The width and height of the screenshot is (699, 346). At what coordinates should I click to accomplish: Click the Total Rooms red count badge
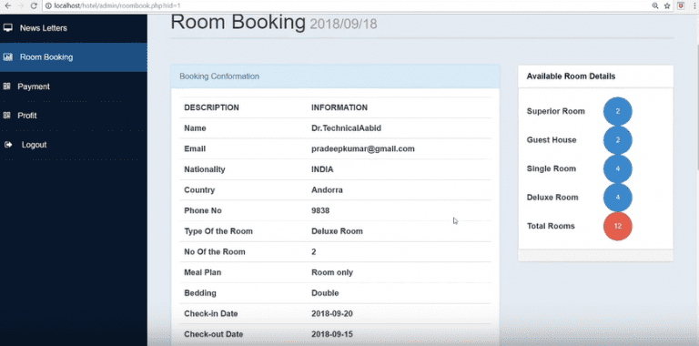click(617, 226)
